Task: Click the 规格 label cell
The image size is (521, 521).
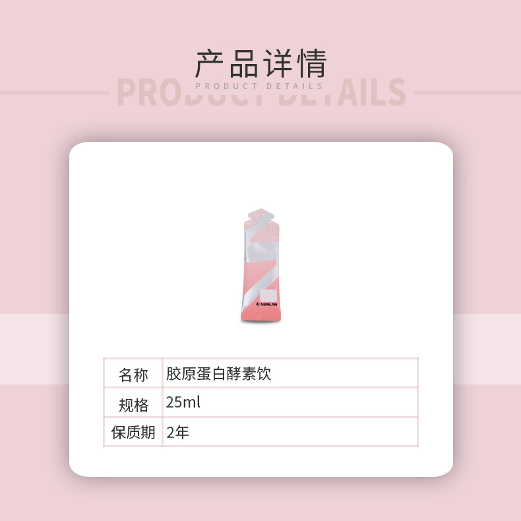Action: (133, 403)
